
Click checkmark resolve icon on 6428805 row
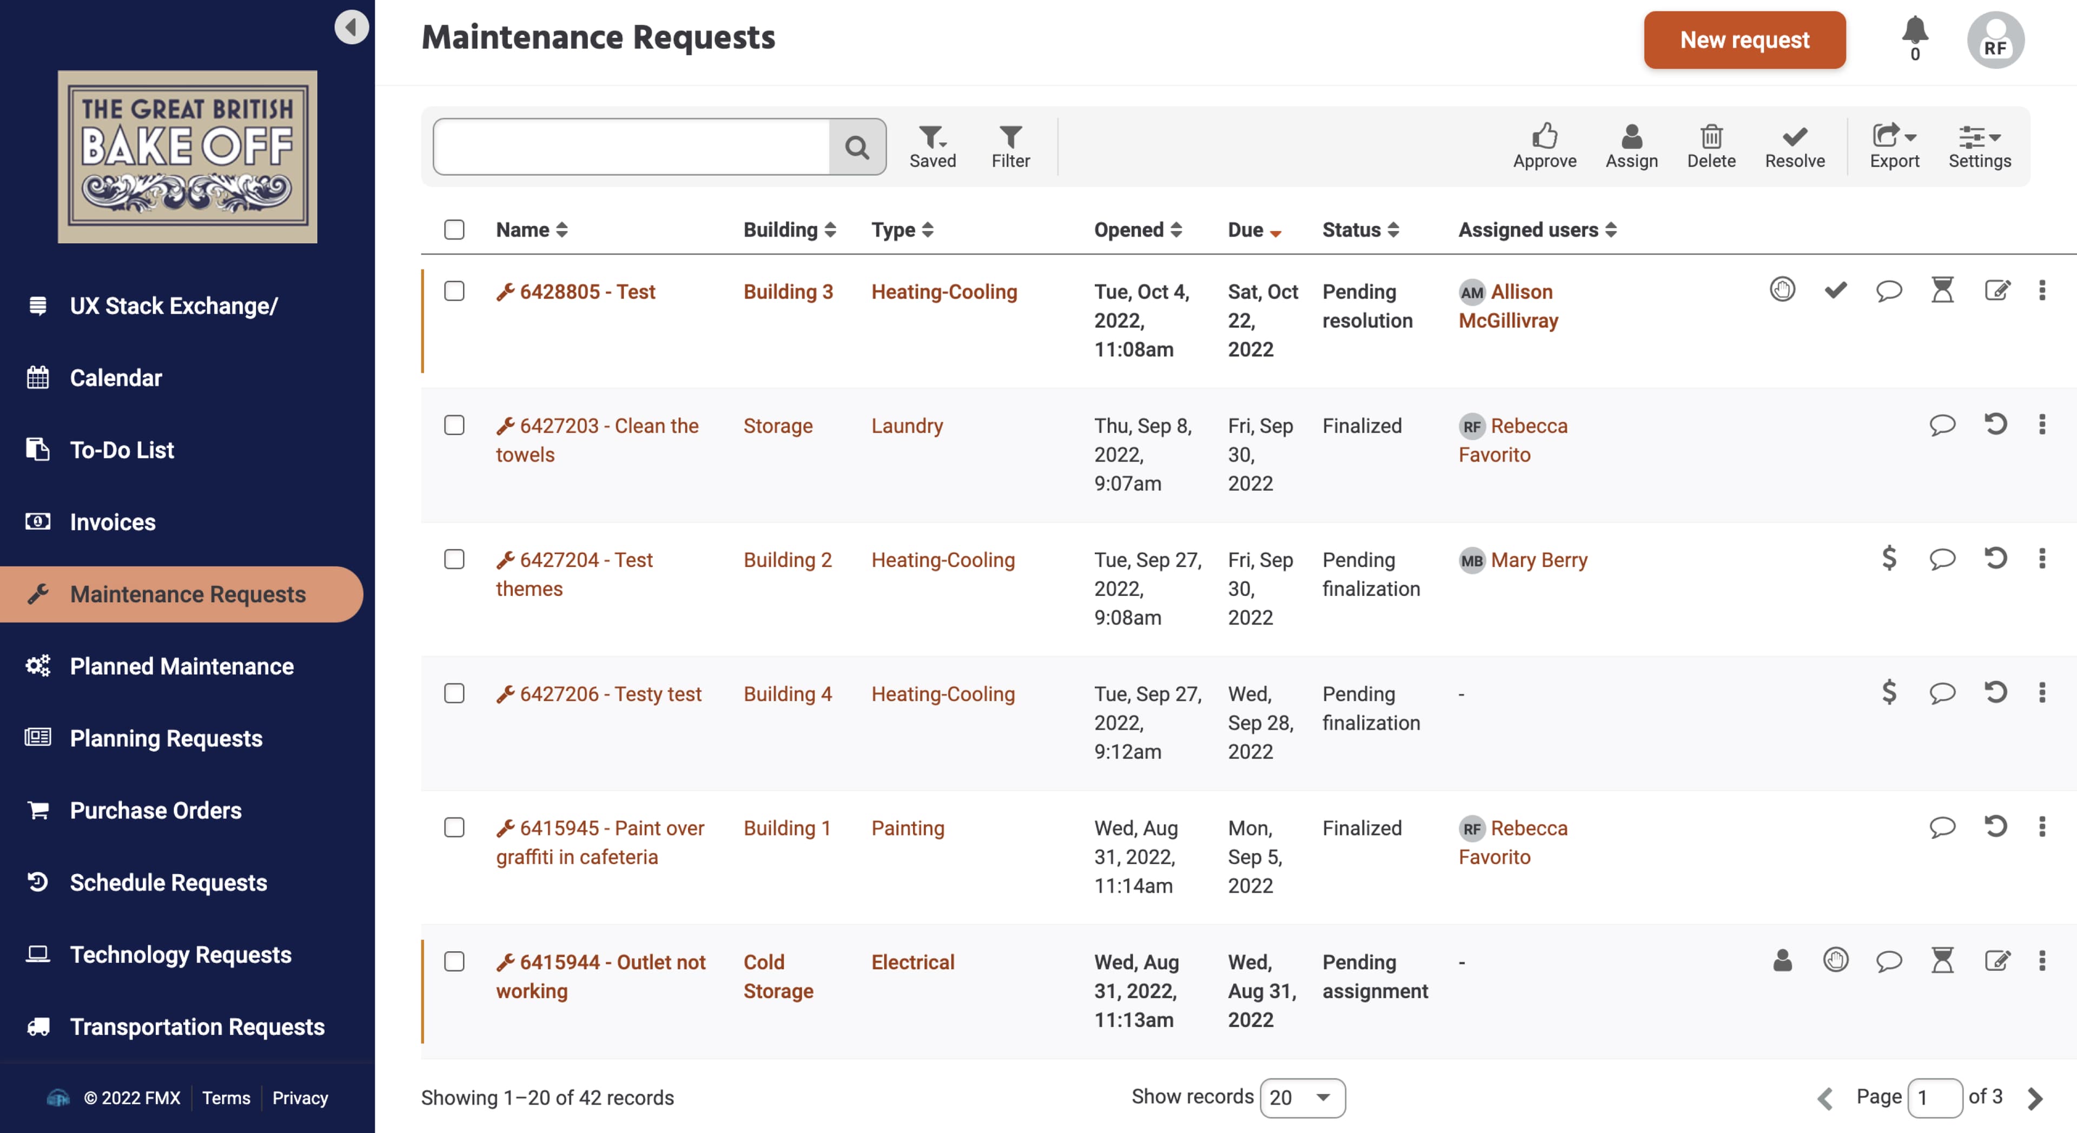1835,289
